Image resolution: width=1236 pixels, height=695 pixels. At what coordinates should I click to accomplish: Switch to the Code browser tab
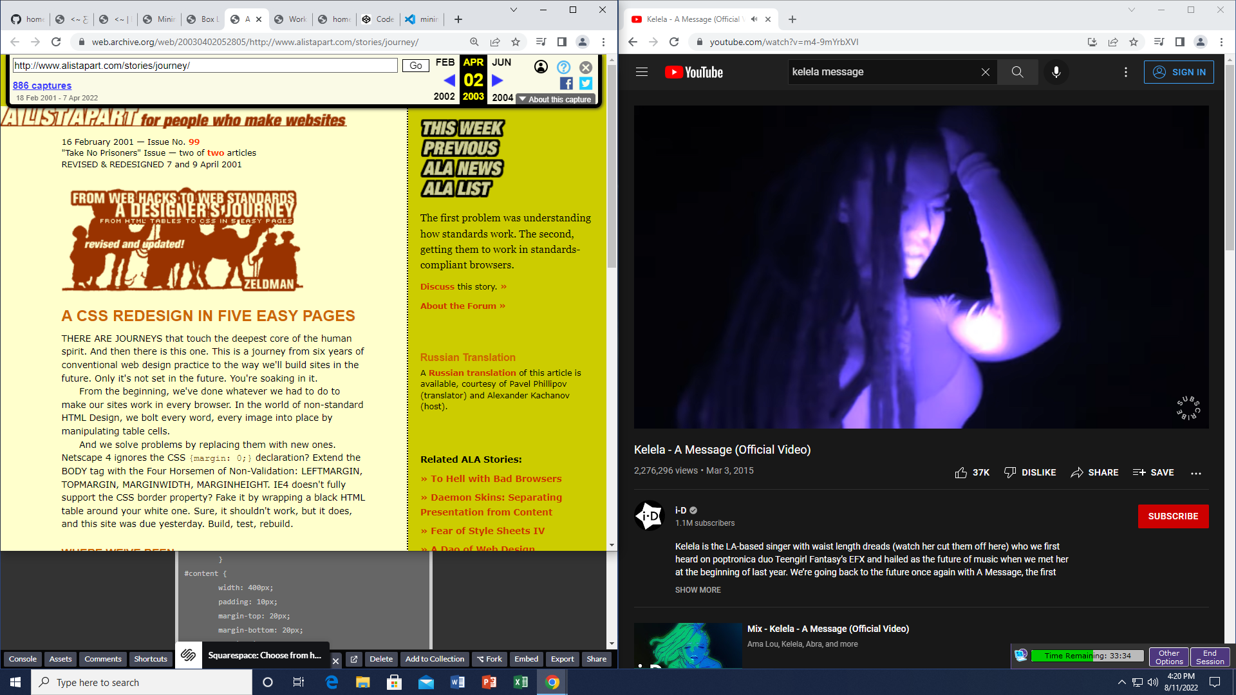tap(379, 19)
